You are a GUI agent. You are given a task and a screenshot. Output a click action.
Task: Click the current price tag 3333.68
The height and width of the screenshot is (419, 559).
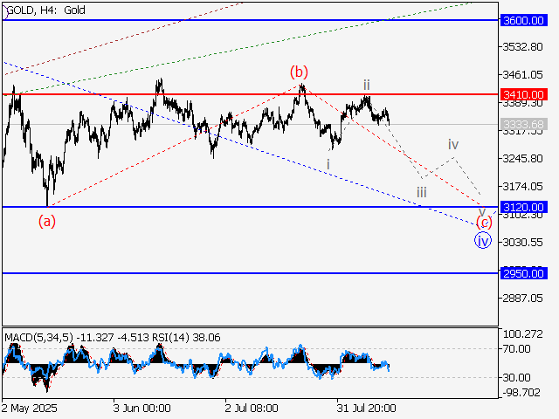pos(524,124)
